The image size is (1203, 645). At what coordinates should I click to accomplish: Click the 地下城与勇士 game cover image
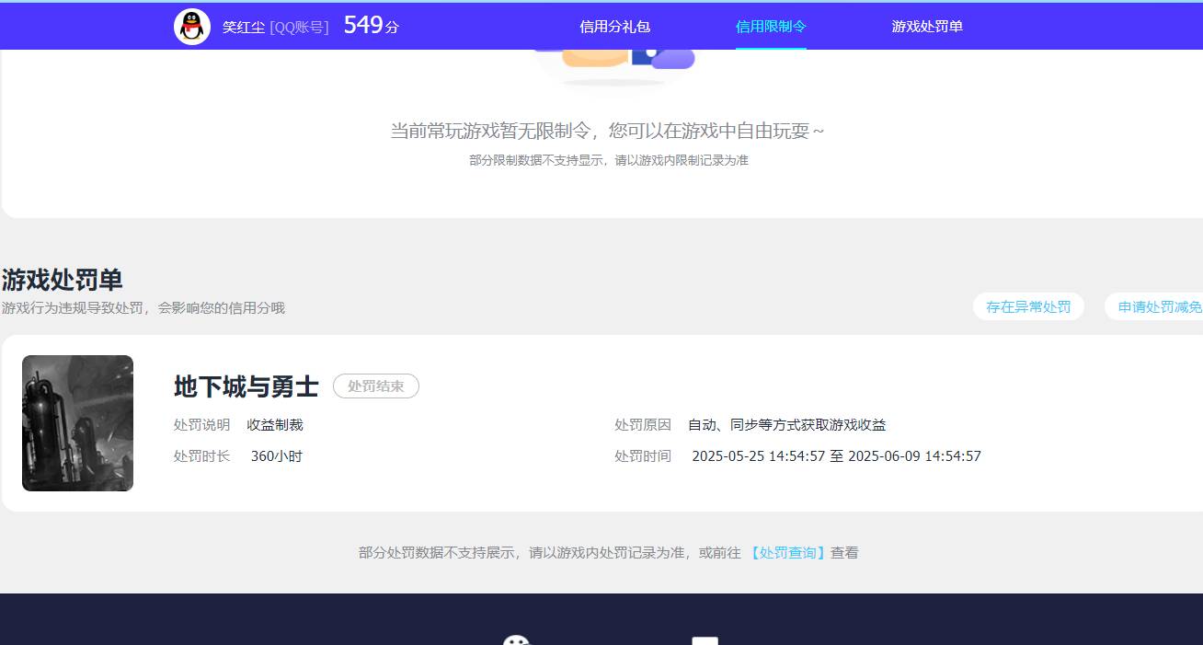coord(77,423)
